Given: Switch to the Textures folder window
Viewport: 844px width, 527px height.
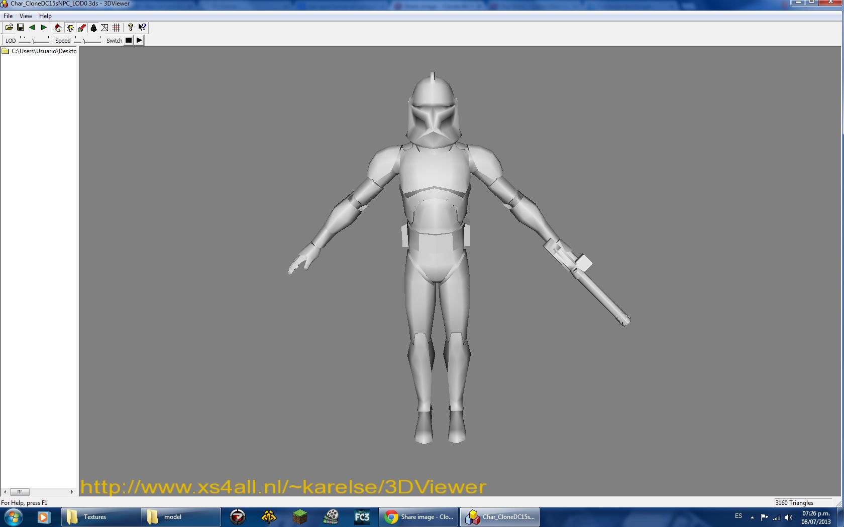Looking at the screenshot, I should tap(101, 517).
